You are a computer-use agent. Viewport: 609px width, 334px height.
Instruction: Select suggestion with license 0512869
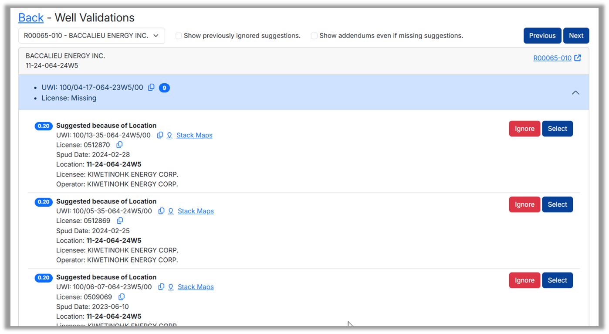point(557,204)
